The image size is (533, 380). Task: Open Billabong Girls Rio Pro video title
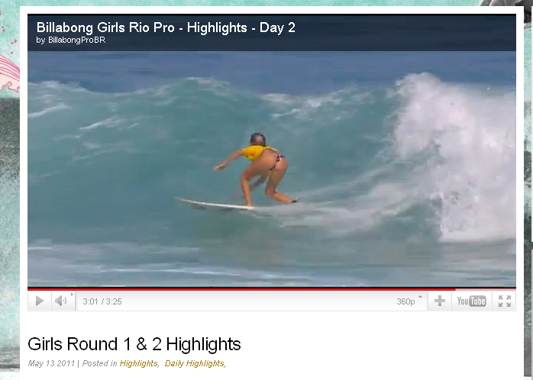pos(166,27)
